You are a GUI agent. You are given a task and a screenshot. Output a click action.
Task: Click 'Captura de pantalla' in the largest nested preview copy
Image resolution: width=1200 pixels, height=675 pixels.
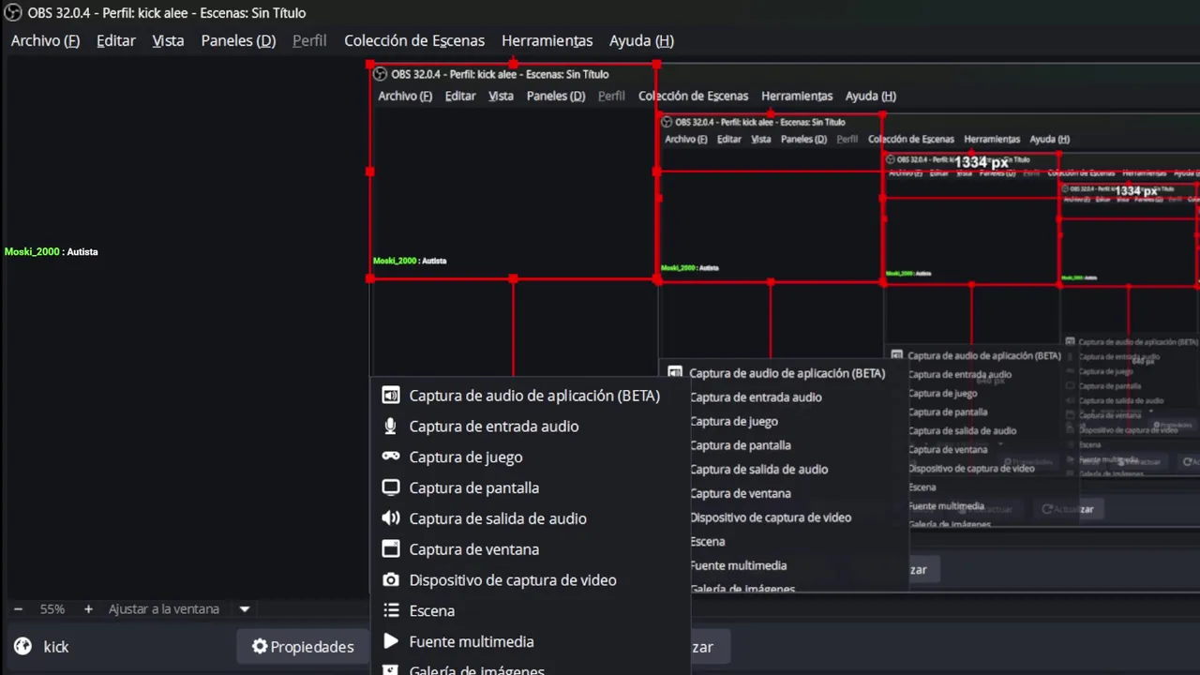tap(741, 445)
